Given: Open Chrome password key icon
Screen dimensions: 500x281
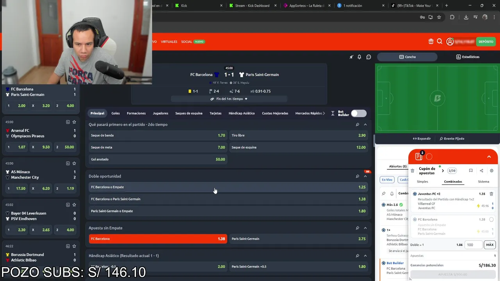Looking at the screenshot, I should (x=422, y=17).
